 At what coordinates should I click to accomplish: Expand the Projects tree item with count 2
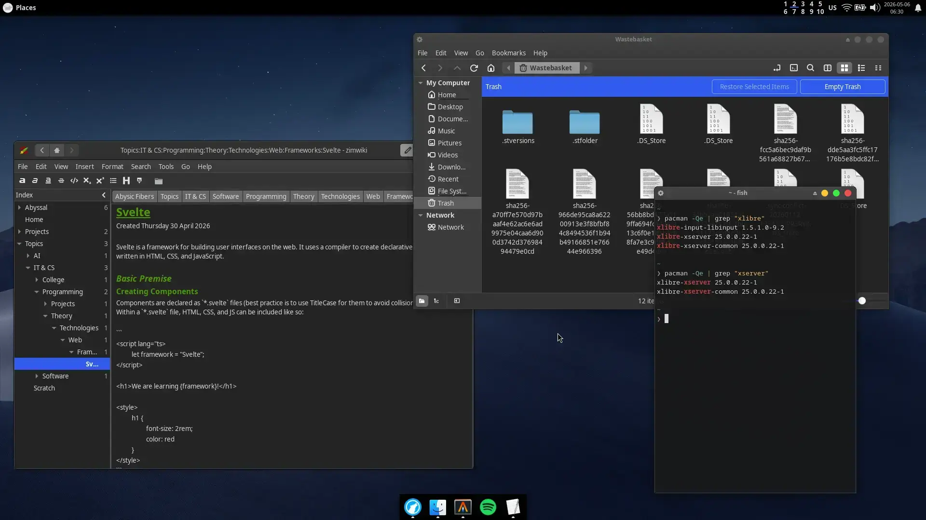coord(19,232)
